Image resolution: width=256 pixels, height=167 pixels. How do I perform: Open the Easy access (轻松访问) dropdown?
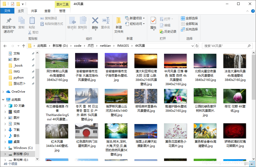[144, 24]
